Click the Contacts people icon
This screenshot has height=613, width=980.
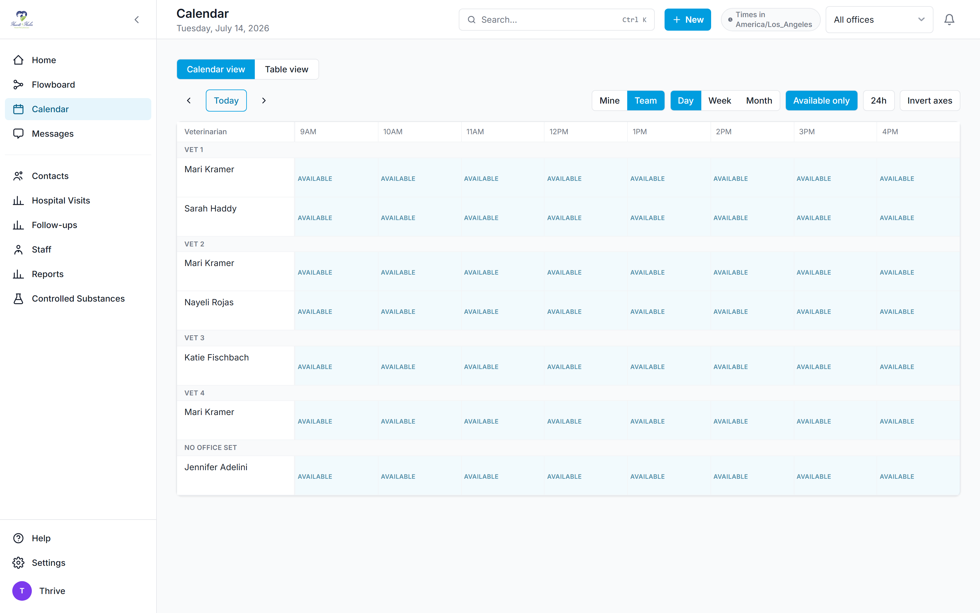tap(18, 176)
